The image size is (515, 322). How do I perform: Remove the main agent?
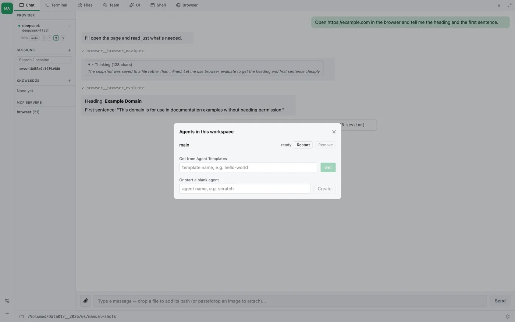tap(325, 145)
